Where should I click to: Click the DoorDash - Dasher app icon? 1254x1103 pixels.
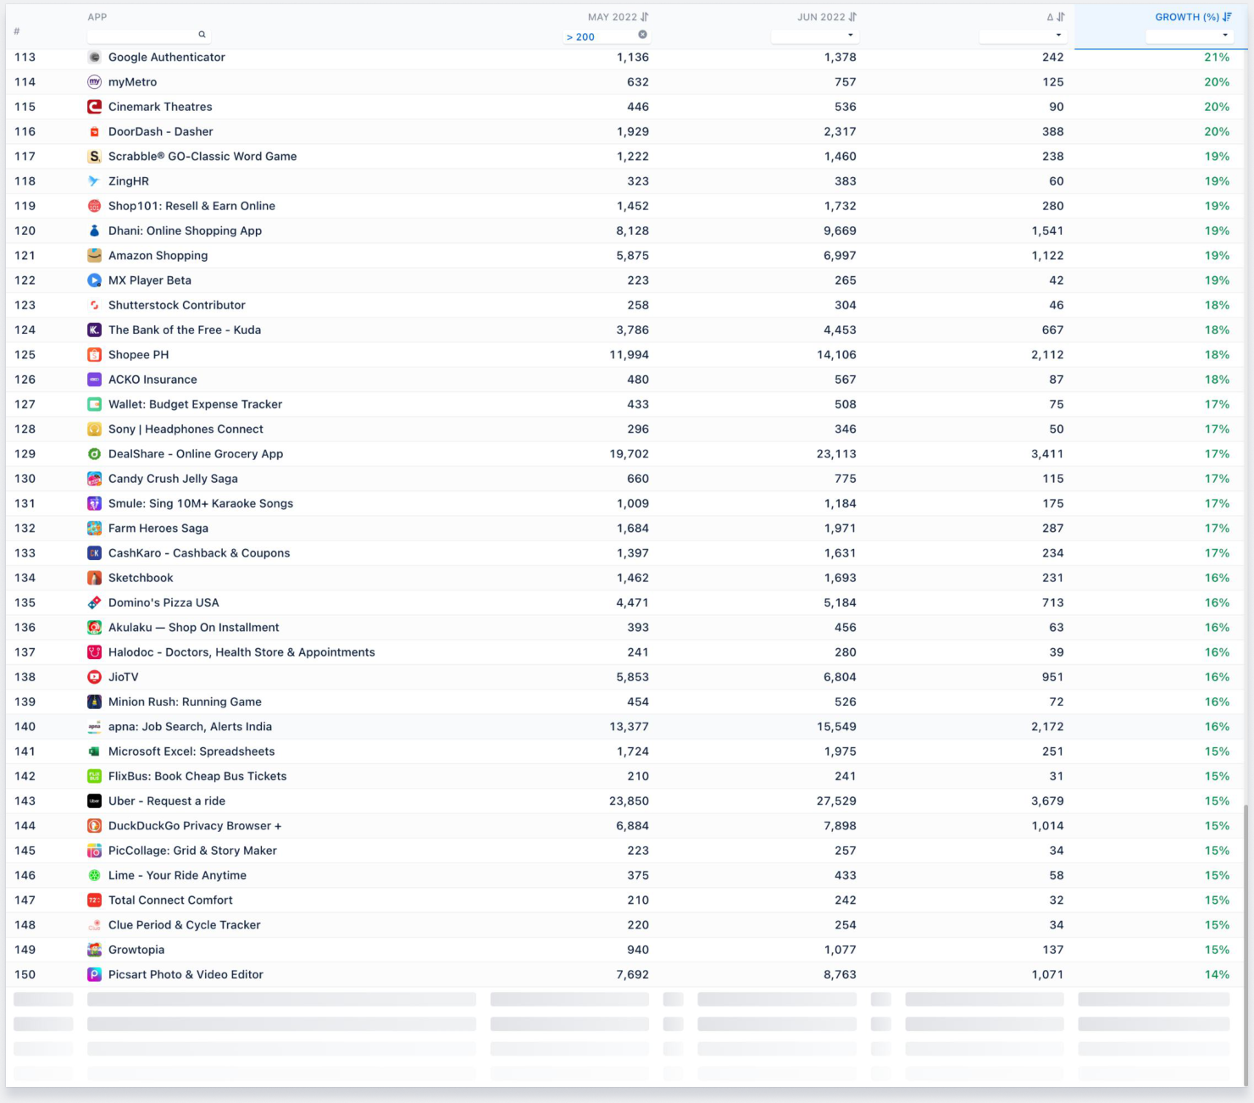tap(95, 131)
